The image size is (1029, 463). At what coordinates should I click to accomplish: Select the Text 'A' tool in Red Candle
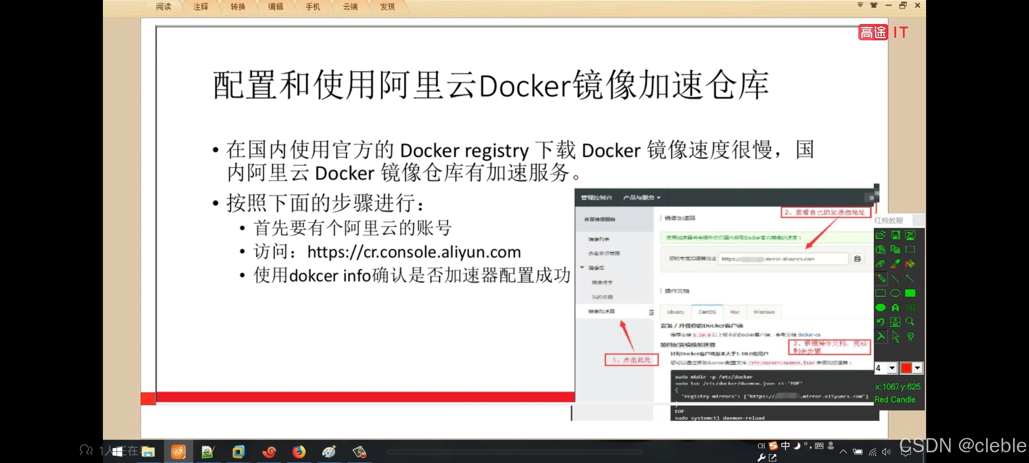[895, 307]
